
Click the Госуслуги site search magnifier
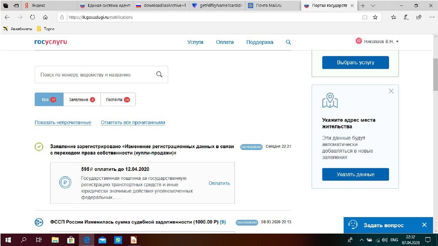pos(288,42)
